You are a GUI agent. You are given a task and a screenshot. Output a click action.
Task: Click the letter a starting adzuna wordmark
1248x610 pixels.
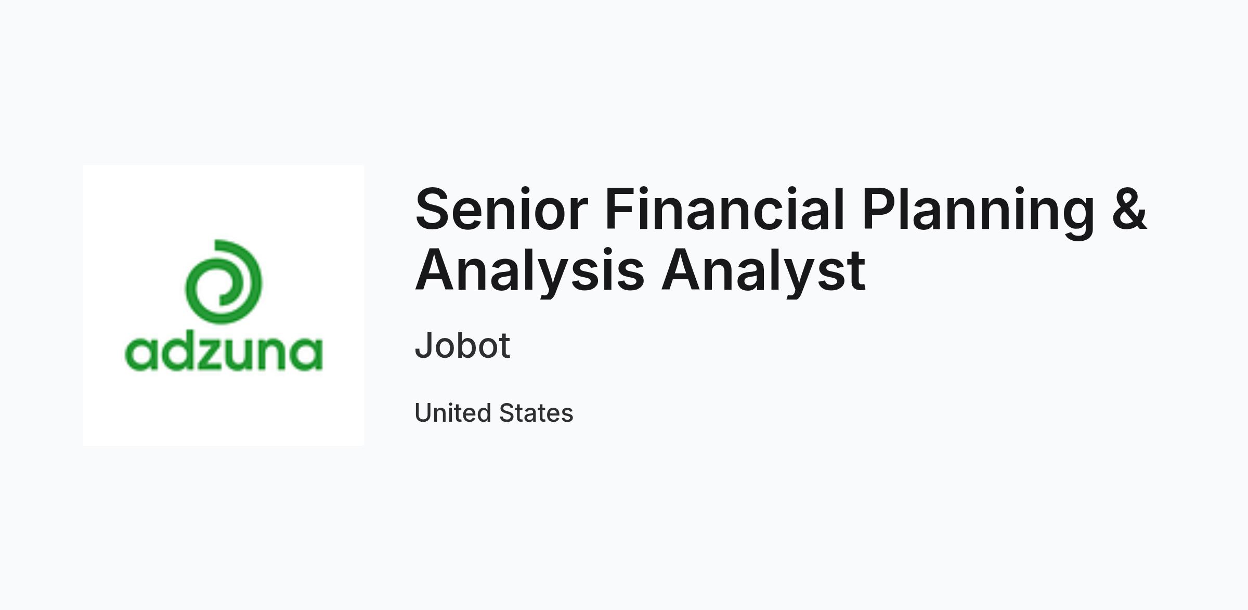tap(141, 355)
